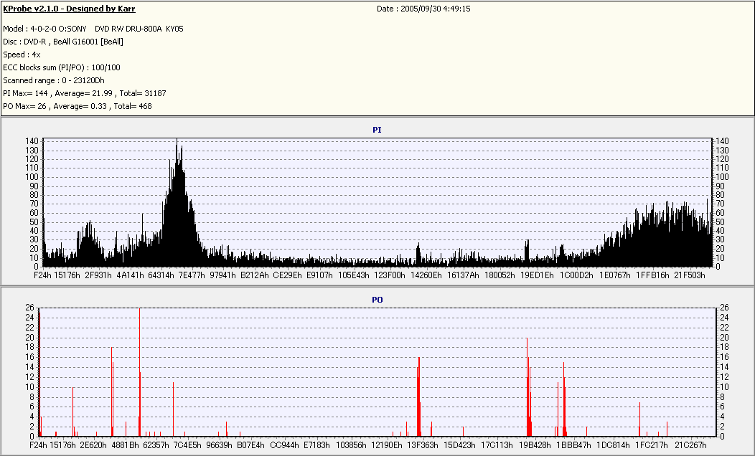Click the Disc DVD-R BeAll line
The width and height of the screenshot is (755, 456).
63,42
